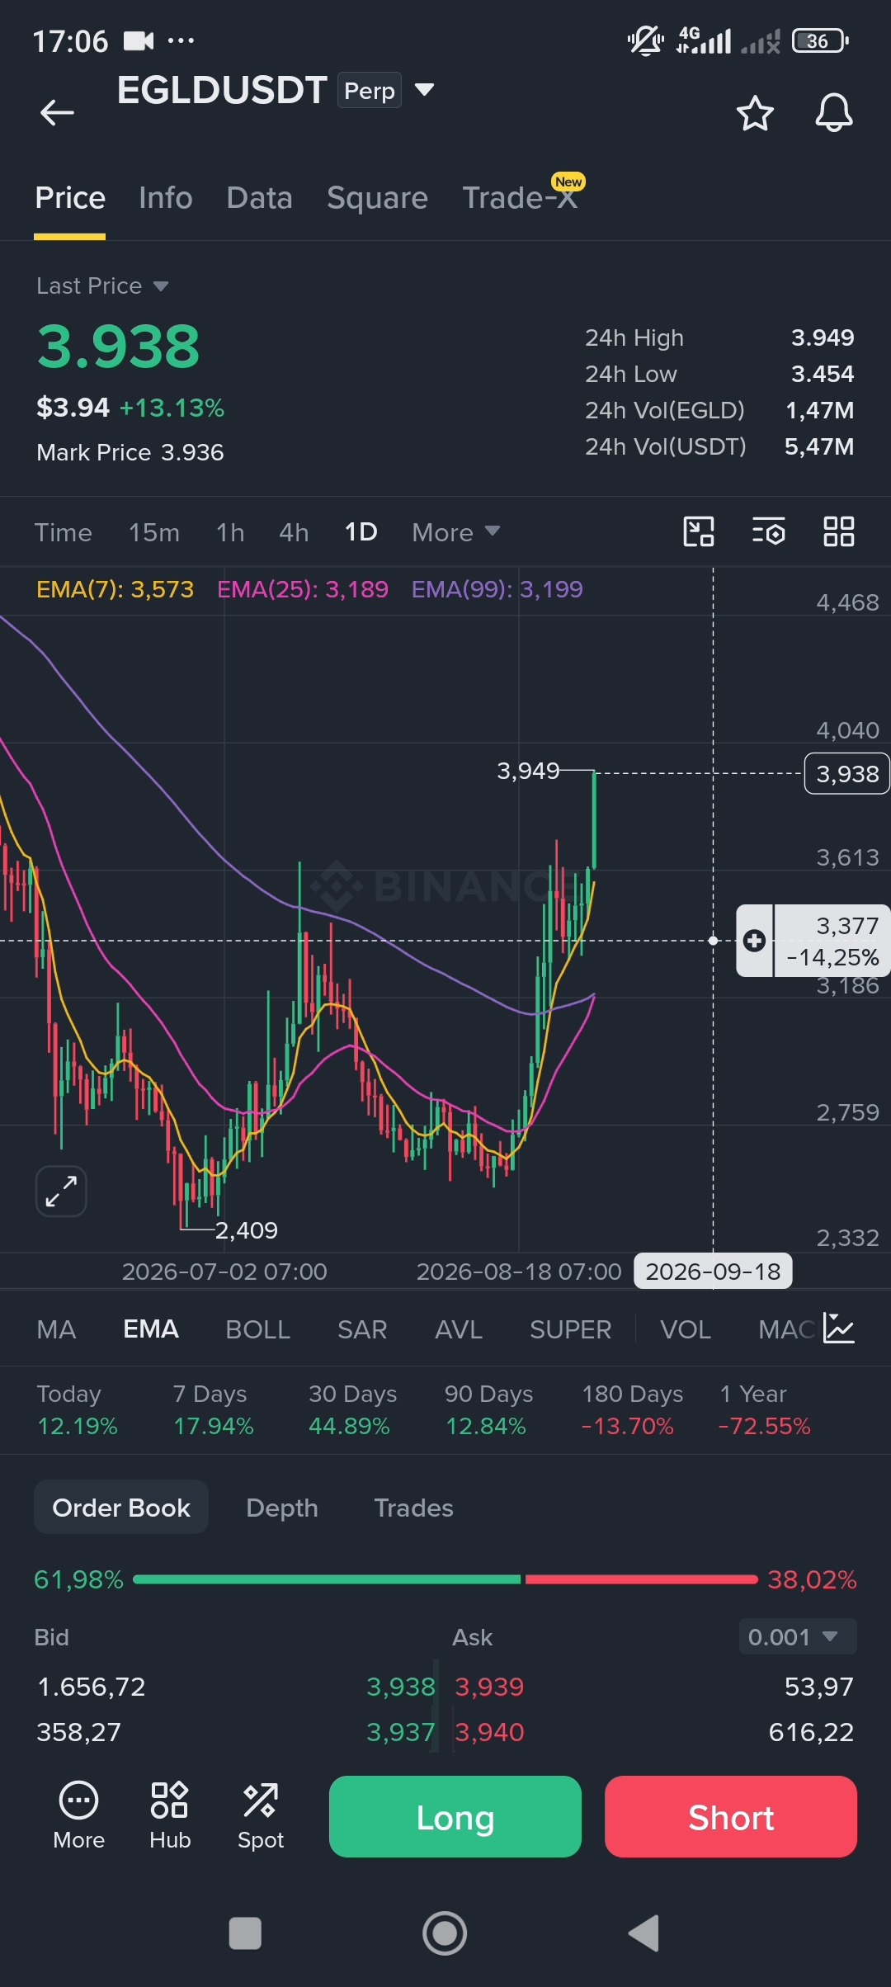Viewport: 891px width, 1987px height.
Task: Switch to the Info tab
Action: click(x=166, y=198)
